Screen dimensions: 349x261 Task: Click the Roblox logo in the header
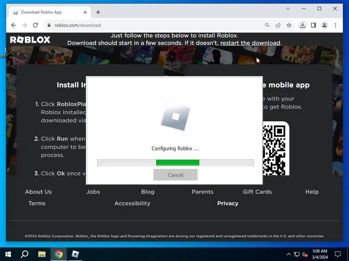[x=30, y=40]
